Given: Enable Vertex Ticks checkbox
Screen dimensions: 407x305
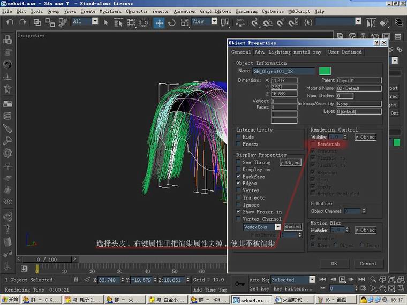Looking at the screenshot, I should 238,190.
